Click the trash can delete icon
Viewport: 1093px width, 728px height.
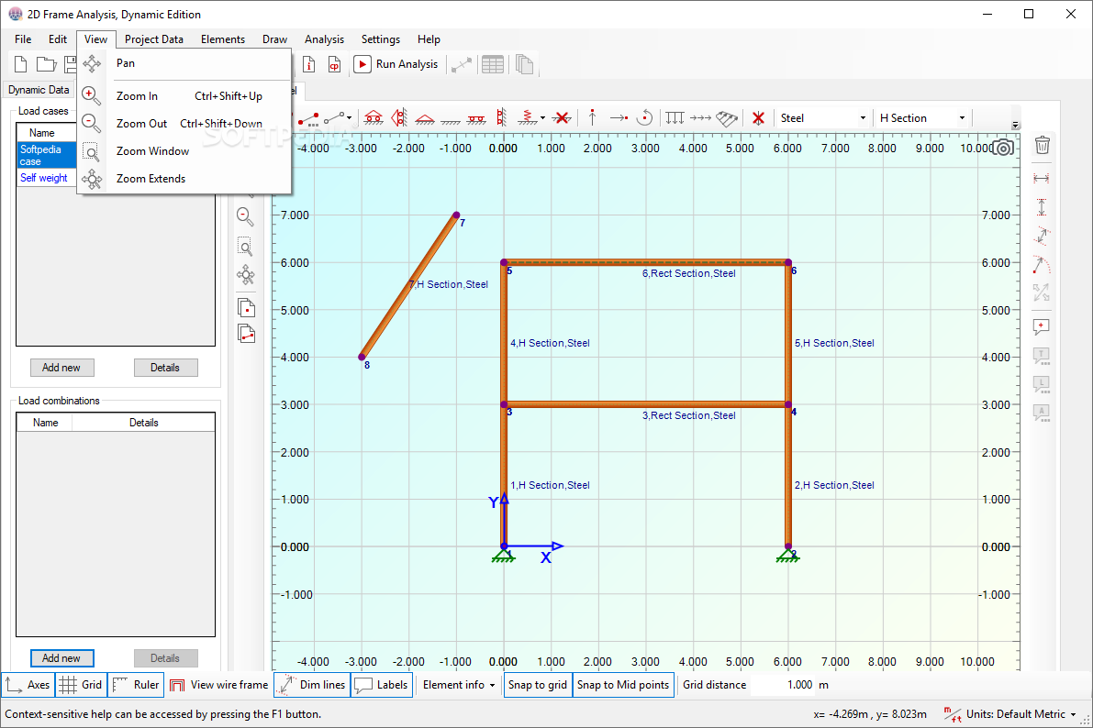(1043, 145)
